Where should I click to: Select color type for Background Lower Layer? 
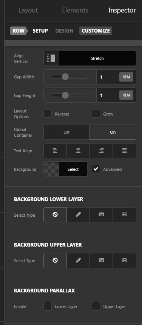point(78,215)
